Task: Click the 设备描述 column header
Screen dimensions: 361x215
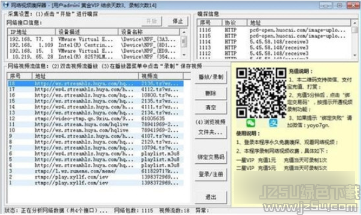Action: 87,32
